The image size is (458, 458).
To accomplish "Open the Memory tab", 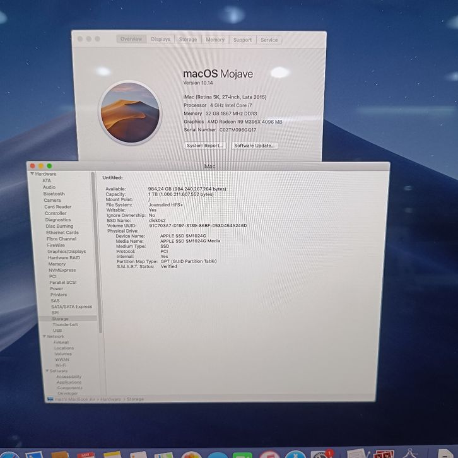I will pos(215,39).
